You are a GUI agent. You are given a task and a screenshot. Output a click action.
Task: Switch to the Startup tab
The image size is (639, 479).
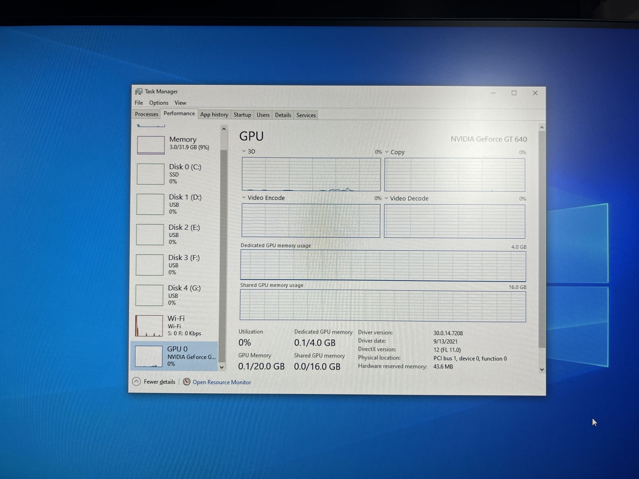click(x=242, y=115)
